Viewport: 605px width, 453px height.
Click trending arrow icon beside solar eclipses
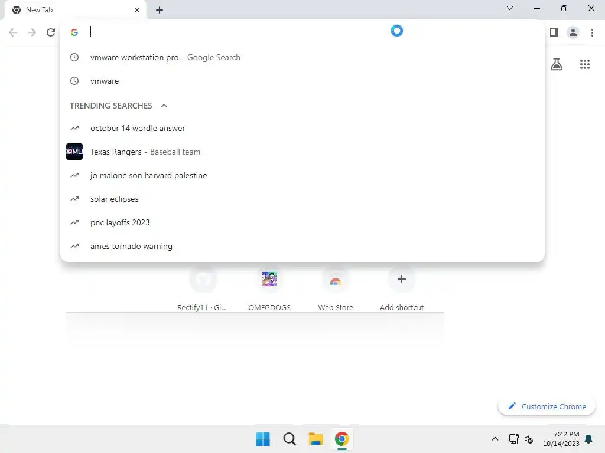coord(74,199)
